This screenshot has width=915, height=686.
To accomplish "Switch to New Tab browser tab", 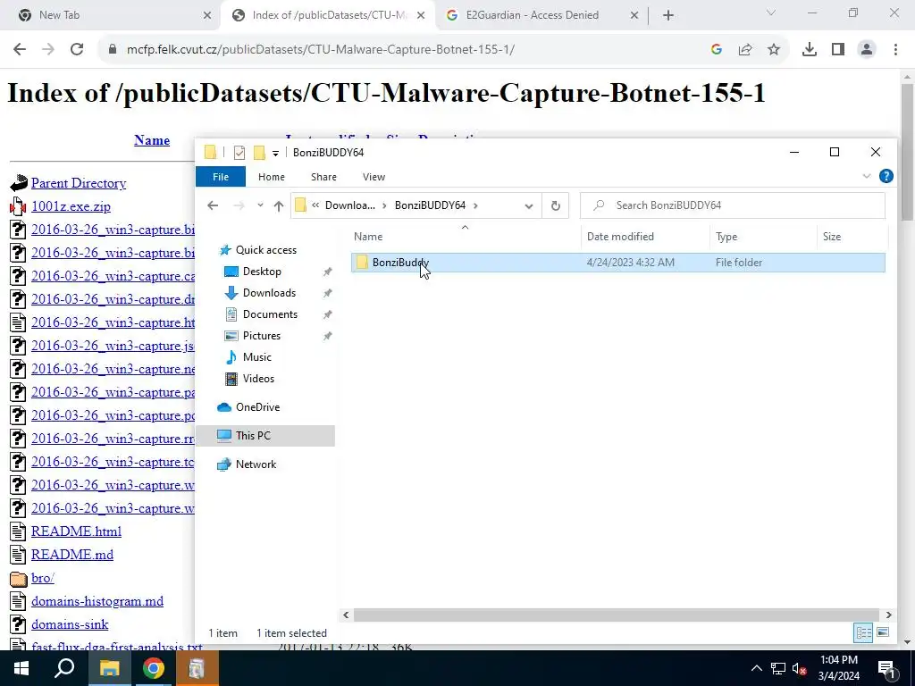I will 115,15.
